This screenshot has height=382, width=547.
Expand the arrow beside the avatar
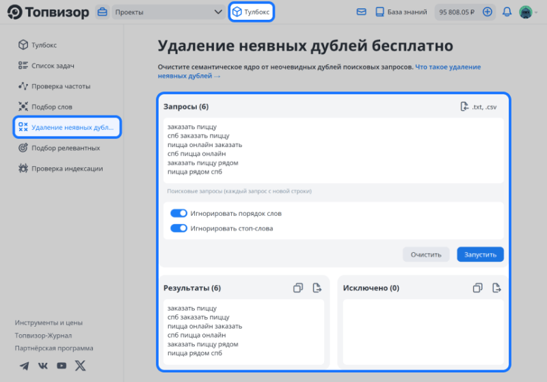536,12
